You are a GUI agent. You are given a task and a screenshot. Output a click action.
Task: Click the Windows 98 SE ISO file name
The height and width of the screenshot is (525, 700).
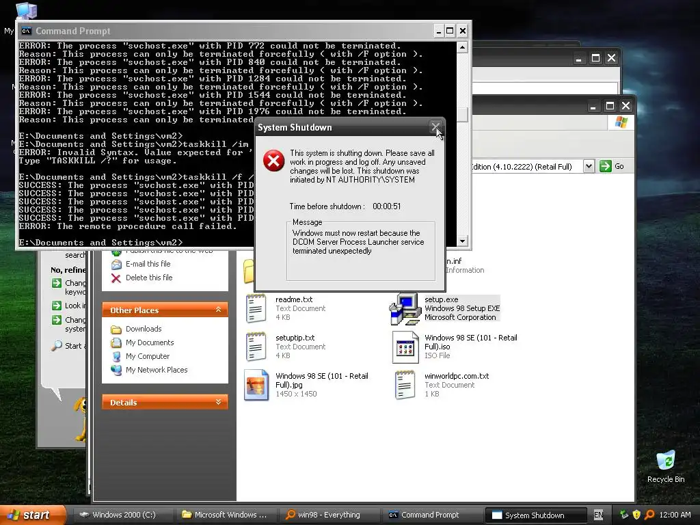pos(471,342)
